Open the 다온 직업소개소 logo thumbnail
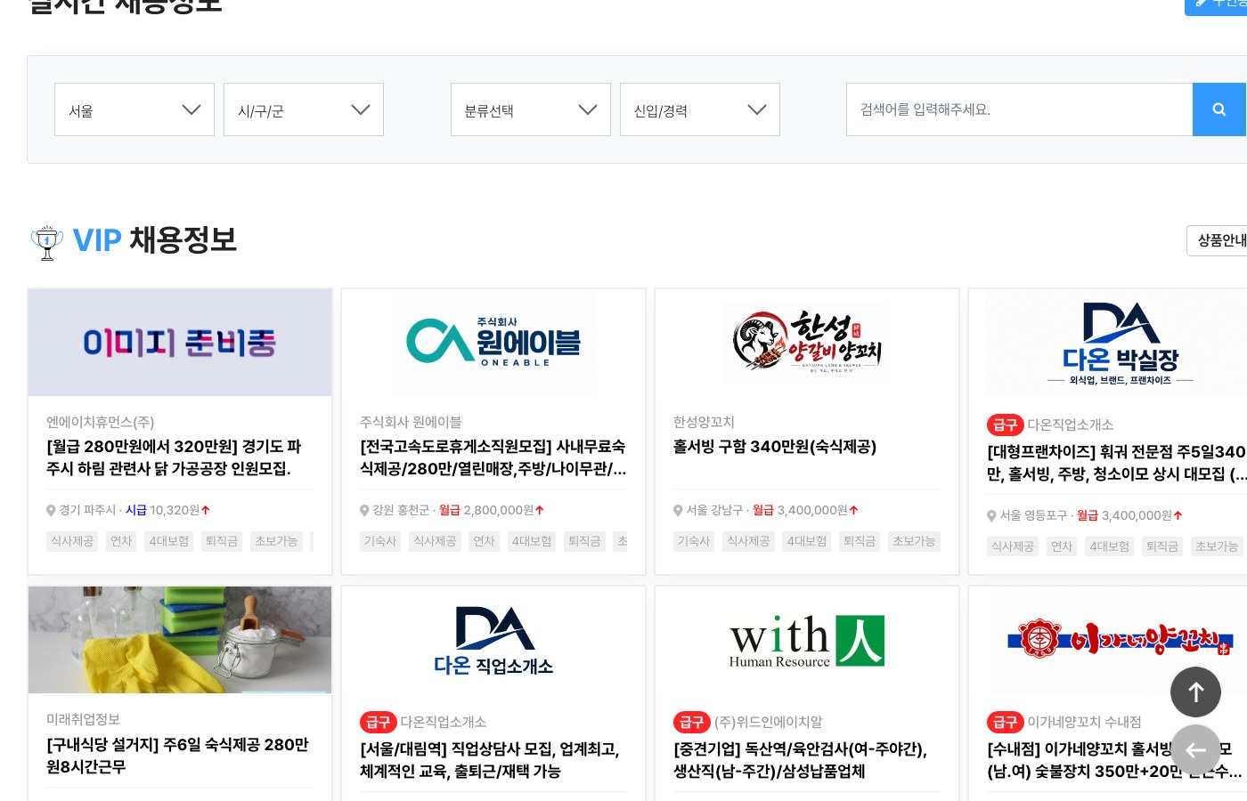Viewport: 1247px width, 801px height. (493, 642)
